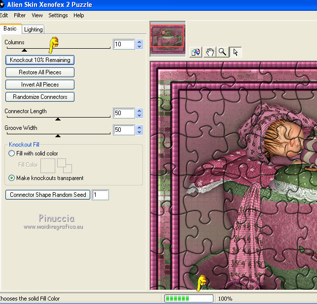Select the Zoom magnifier tool
The width and height of the screenshot is (317, 304).
[222, 52]
